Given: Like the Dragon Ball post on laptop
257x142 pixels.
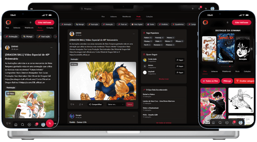Looking at the screenshot, I should click(72, 104).
